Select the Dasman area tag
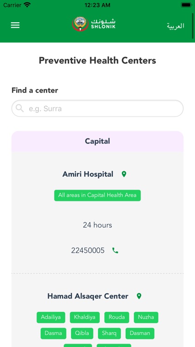Image resolution: width=195 pixels, height=347 pixels. pyautogui.click(x=140, y=334)
